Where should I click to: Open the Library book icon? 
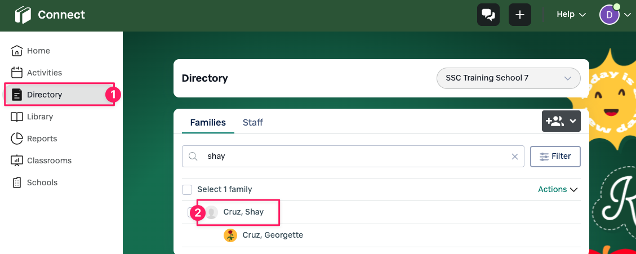click(17, 117)
